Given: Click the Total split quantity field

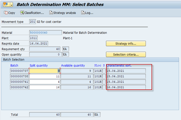Looking at the screenshot, I should tap(45, 115).
